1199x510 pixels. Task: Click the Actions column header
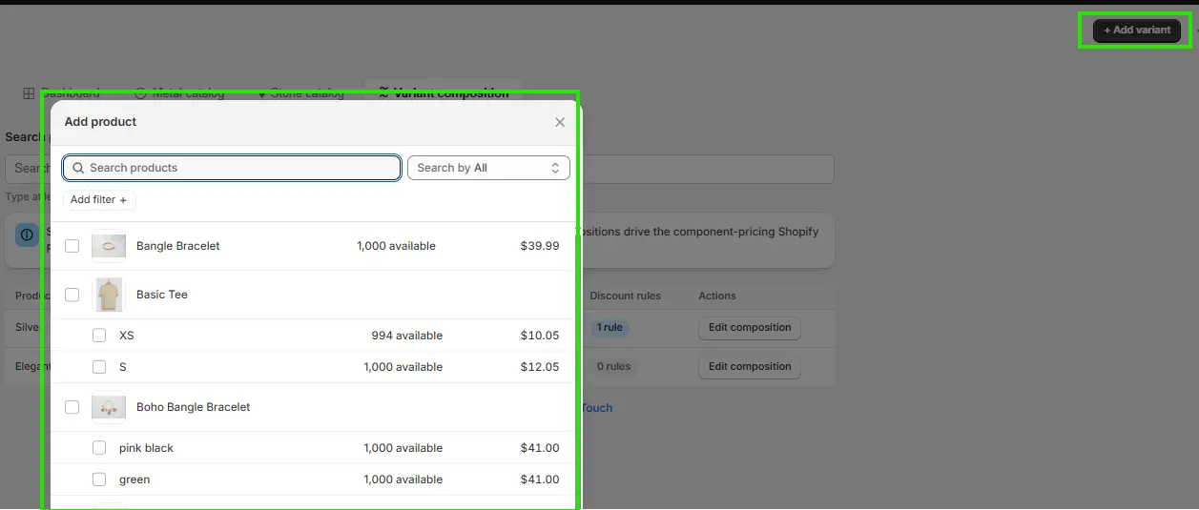717,296
